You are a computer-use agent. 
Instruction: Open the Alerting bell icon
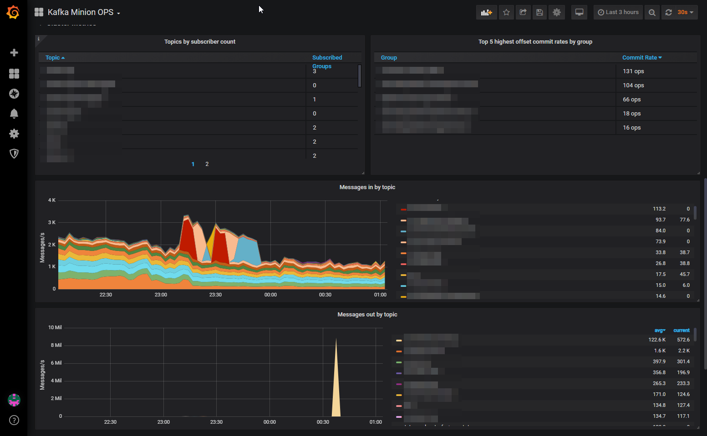click(14, 114)
